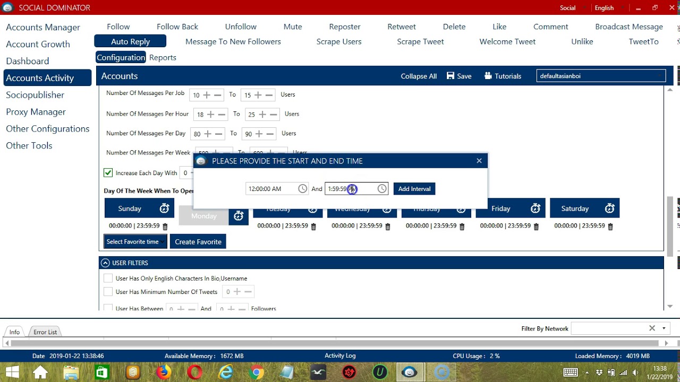This screenshot has width=680, height=382.
Task: Open end time clock picker
Action: (382, 189)
